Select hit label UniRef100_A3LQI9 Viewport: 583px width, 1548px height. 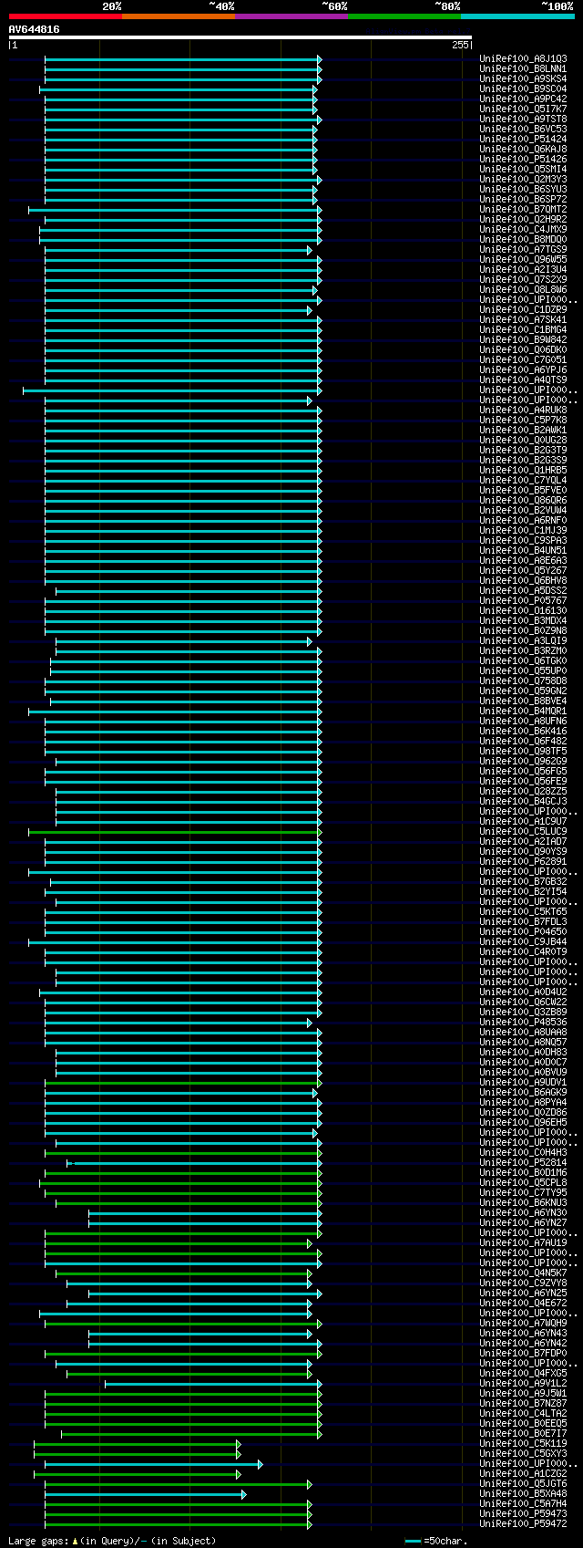click(x=523, y=641)
